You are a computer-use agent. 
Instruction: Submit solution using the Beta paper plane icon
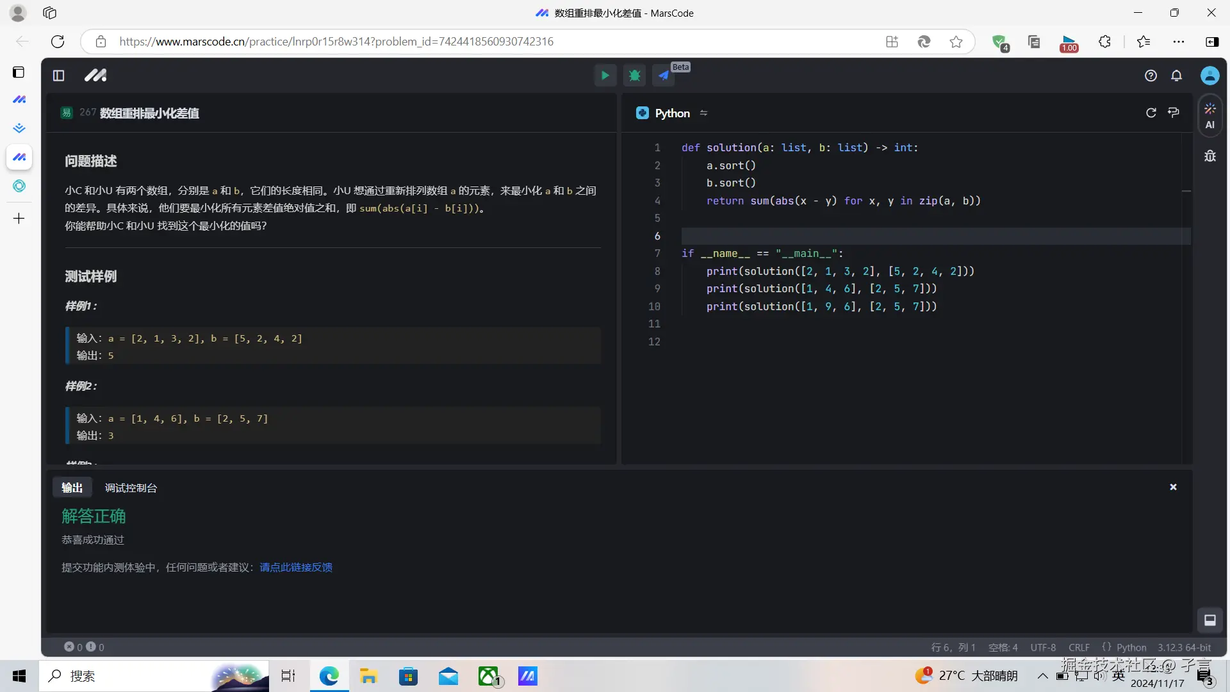pyautogui.click(x=664, y=76)
